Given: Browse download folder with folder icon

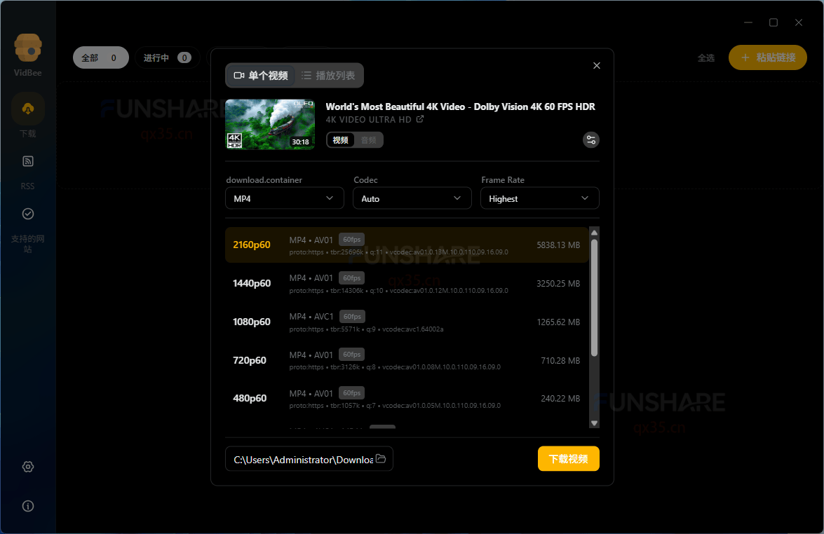Looking at the screenshot, I should click(381, 459).
